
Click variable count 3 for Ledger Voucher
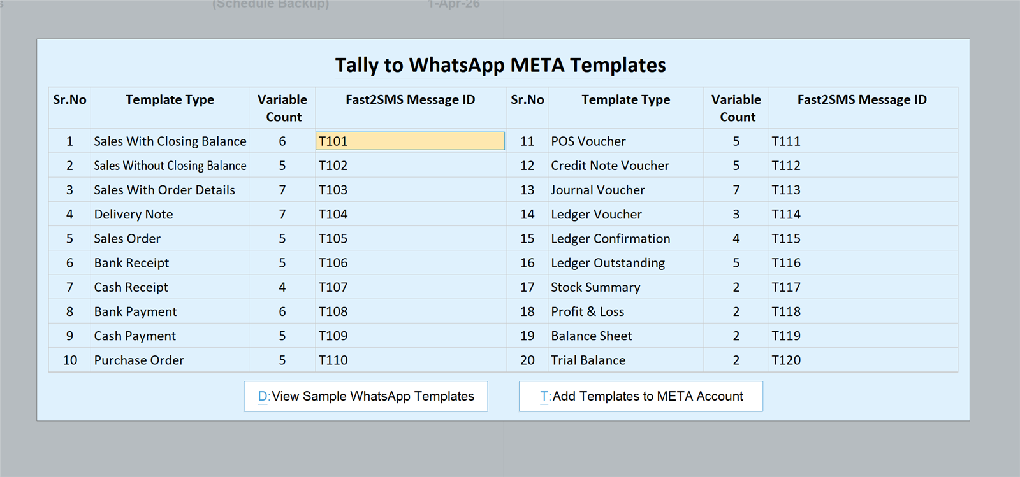[736, 214]
